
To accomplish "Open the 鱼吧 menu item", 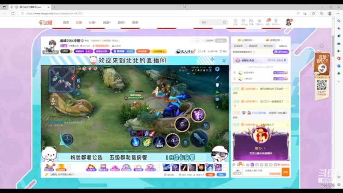I will point(135,23).
